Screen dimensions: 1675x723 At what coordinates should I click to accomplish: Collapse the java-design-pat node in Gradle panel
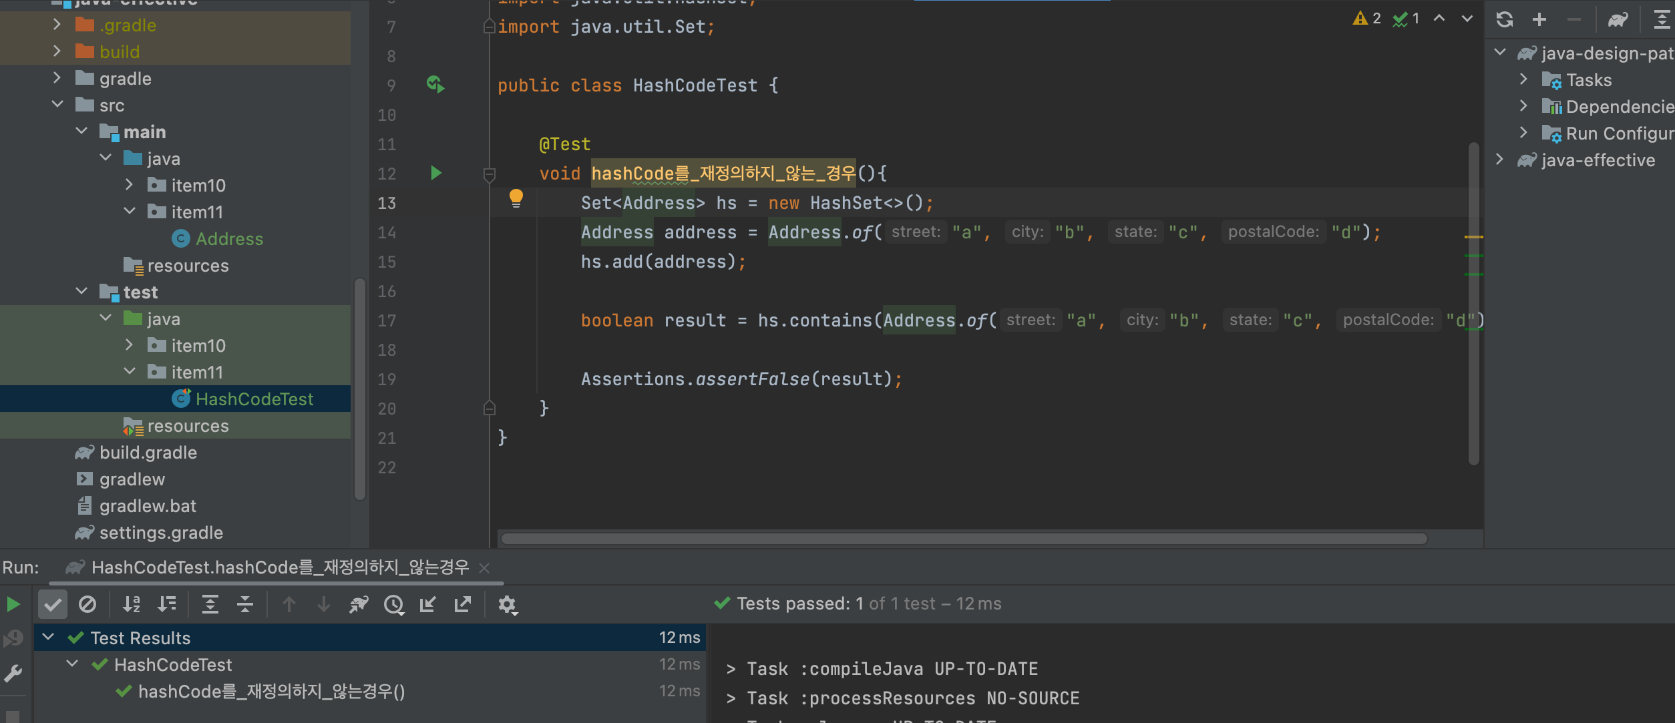coord(1499,53)
